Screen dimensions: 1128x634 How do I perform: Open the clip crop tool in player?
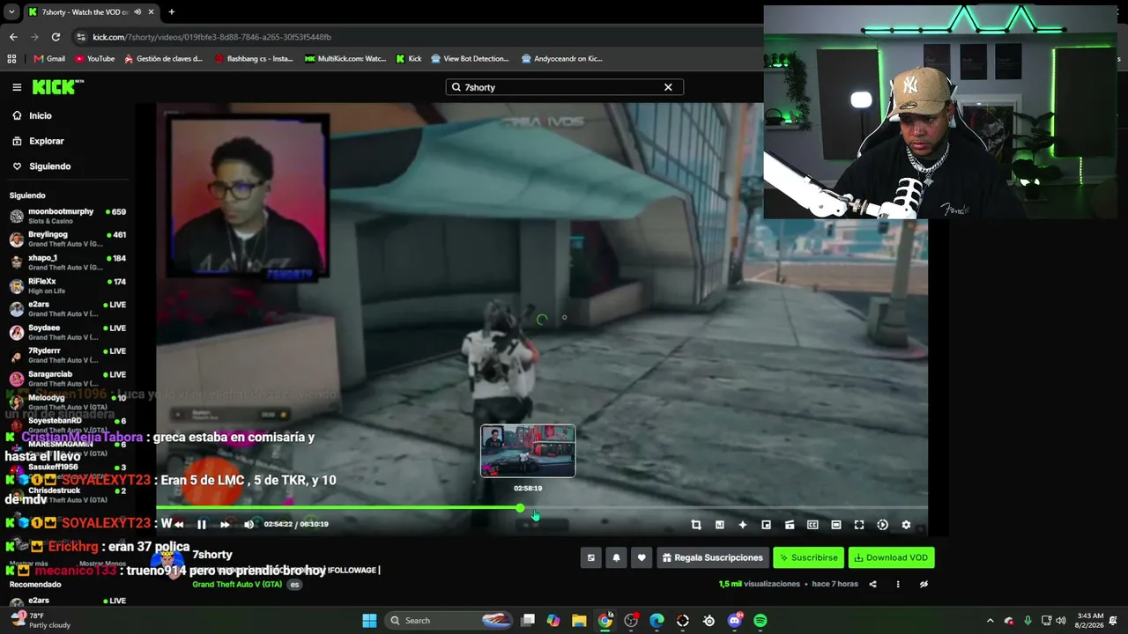point(696,525)
